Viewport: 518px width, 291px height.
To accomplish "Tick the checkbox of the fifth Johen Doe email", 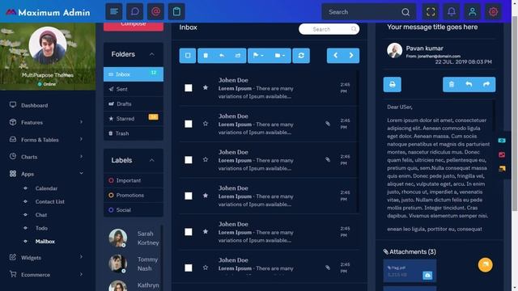I will (x=189, y=232).
